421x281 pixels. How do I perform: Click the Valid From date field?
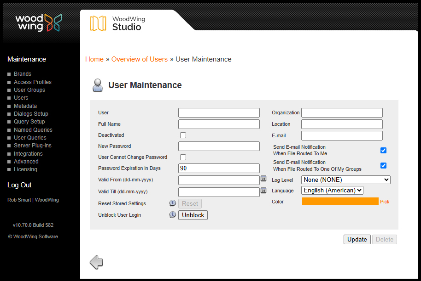[219, 180]
